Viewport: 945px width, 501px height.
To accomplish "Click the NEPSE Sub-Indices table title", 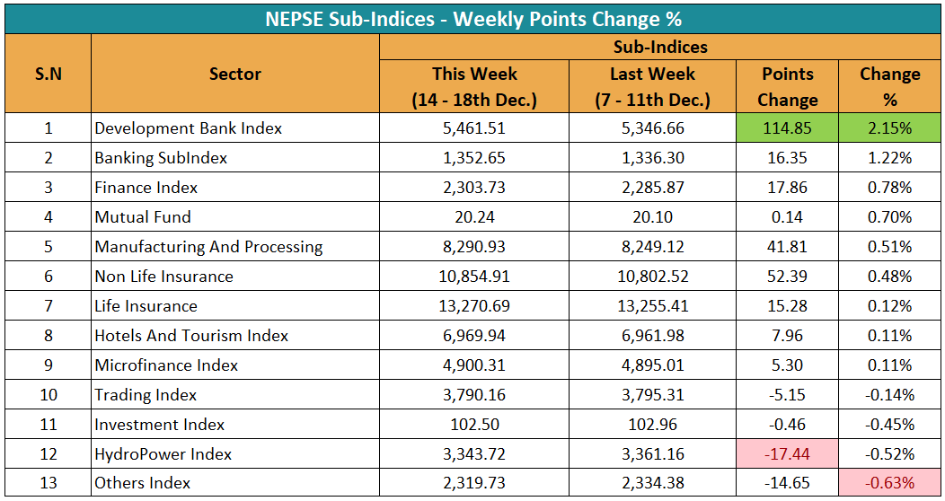I will [x=472, y=18].
